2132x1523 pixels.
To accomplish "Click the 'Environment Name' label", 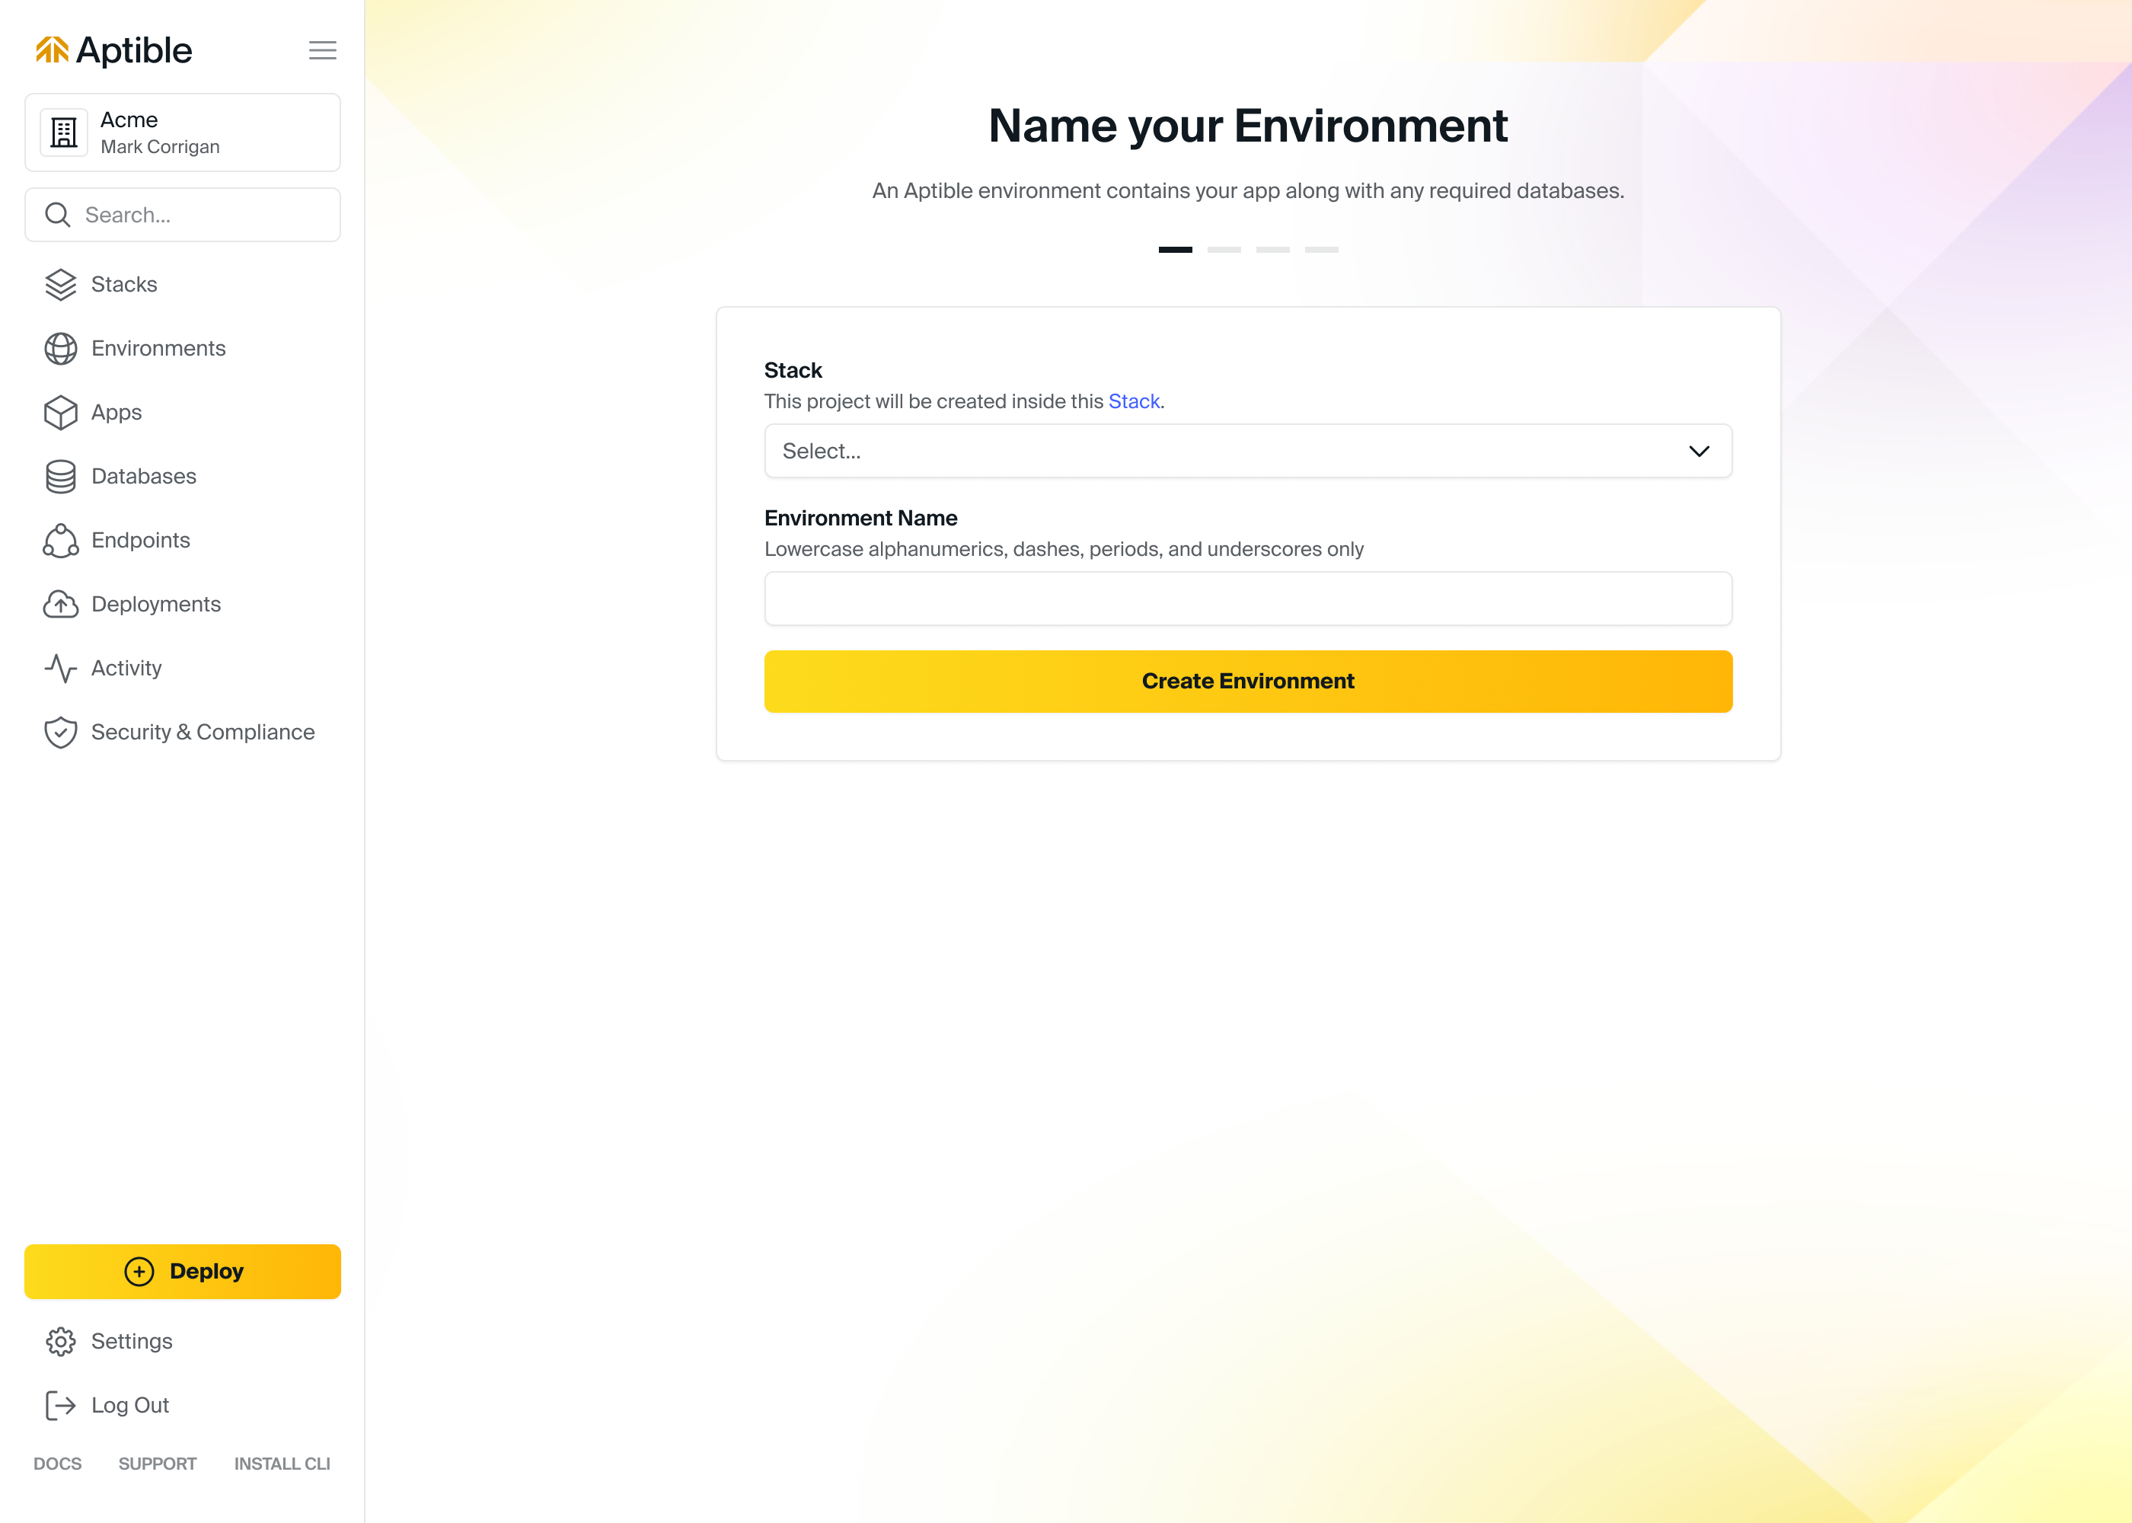I will [x=860, y=518].
